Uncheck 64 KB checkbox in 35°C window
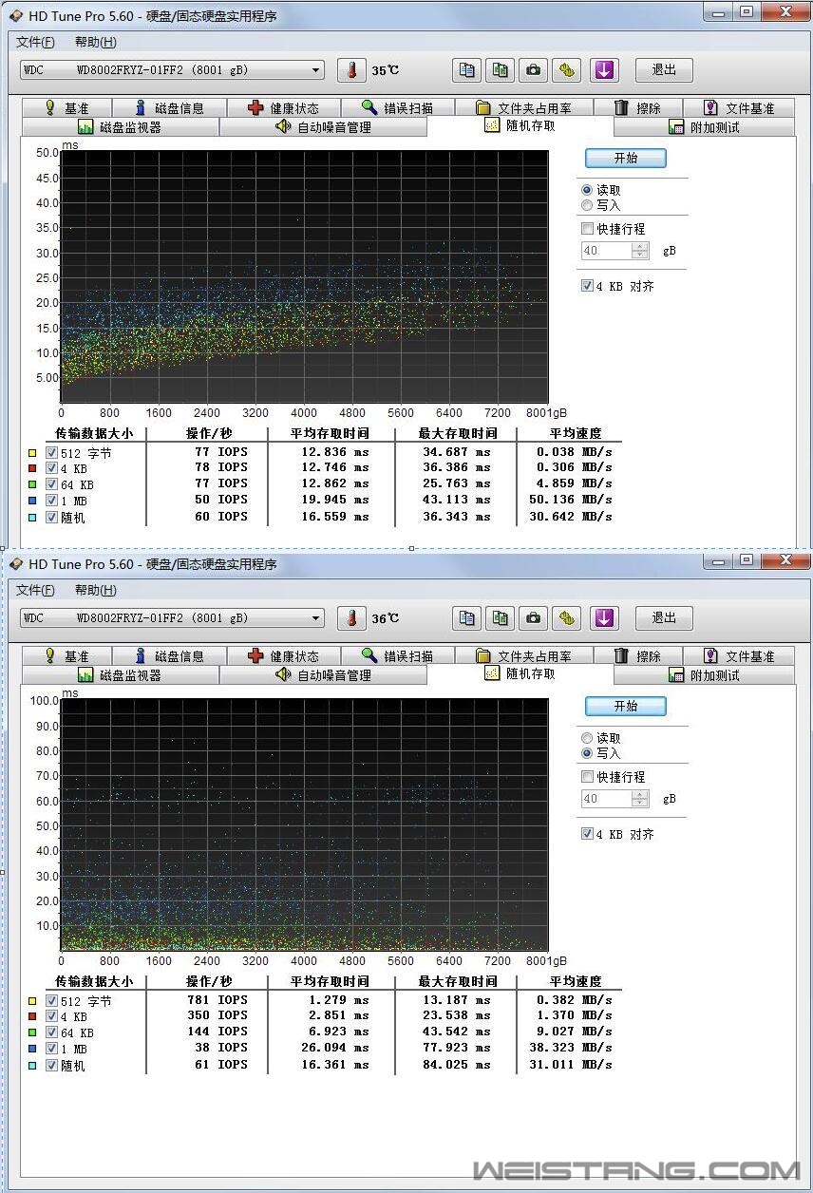The image size is (813, 1193). [x=52, y=484]
